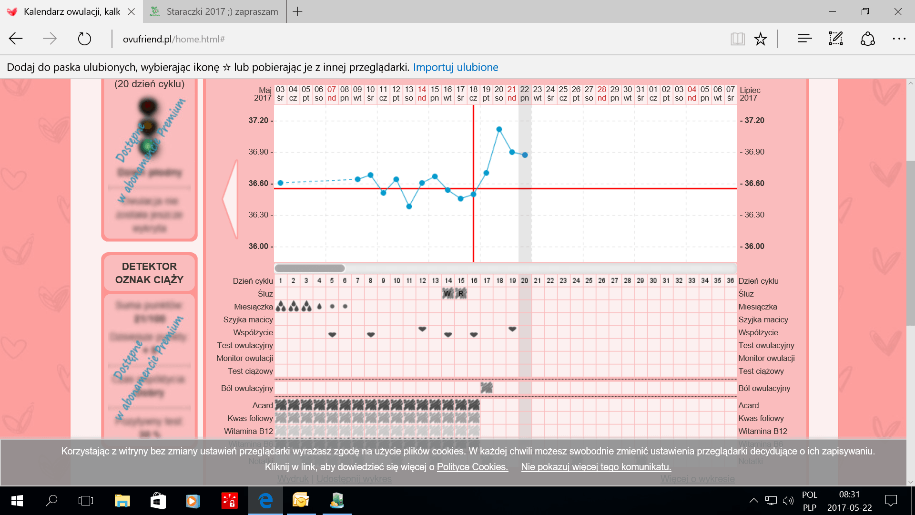Click Acard checked cell on day 16
Image resolution: width=915 pixels, height=515 pixels.
474,405
